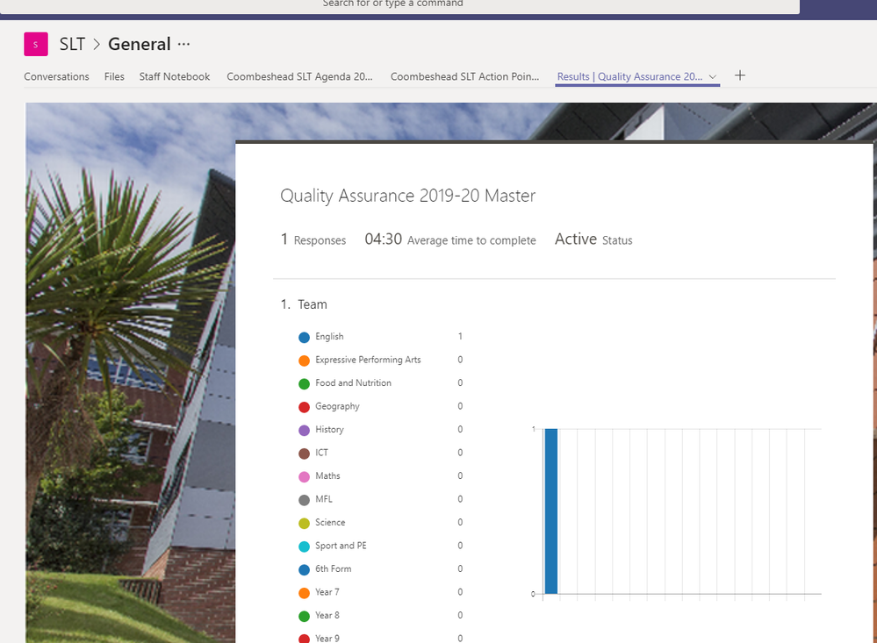Click the 'ICT' legend label
877x643 pixels.
tap(321, 453)
